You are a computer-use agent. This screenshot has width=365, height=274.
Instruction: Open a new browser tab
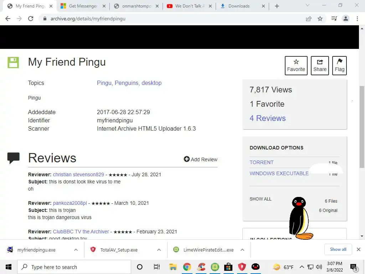pyautogui.click(x=277, y=6)
